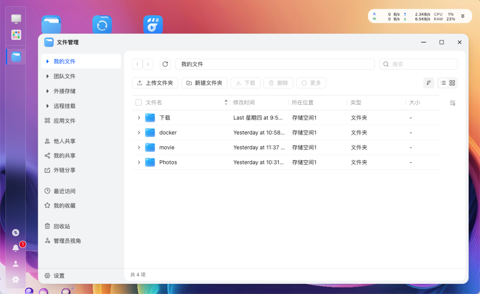Refresh the current folder with the reload icon
This screenshot has height=294, width=480.
(x=165, y=64)
